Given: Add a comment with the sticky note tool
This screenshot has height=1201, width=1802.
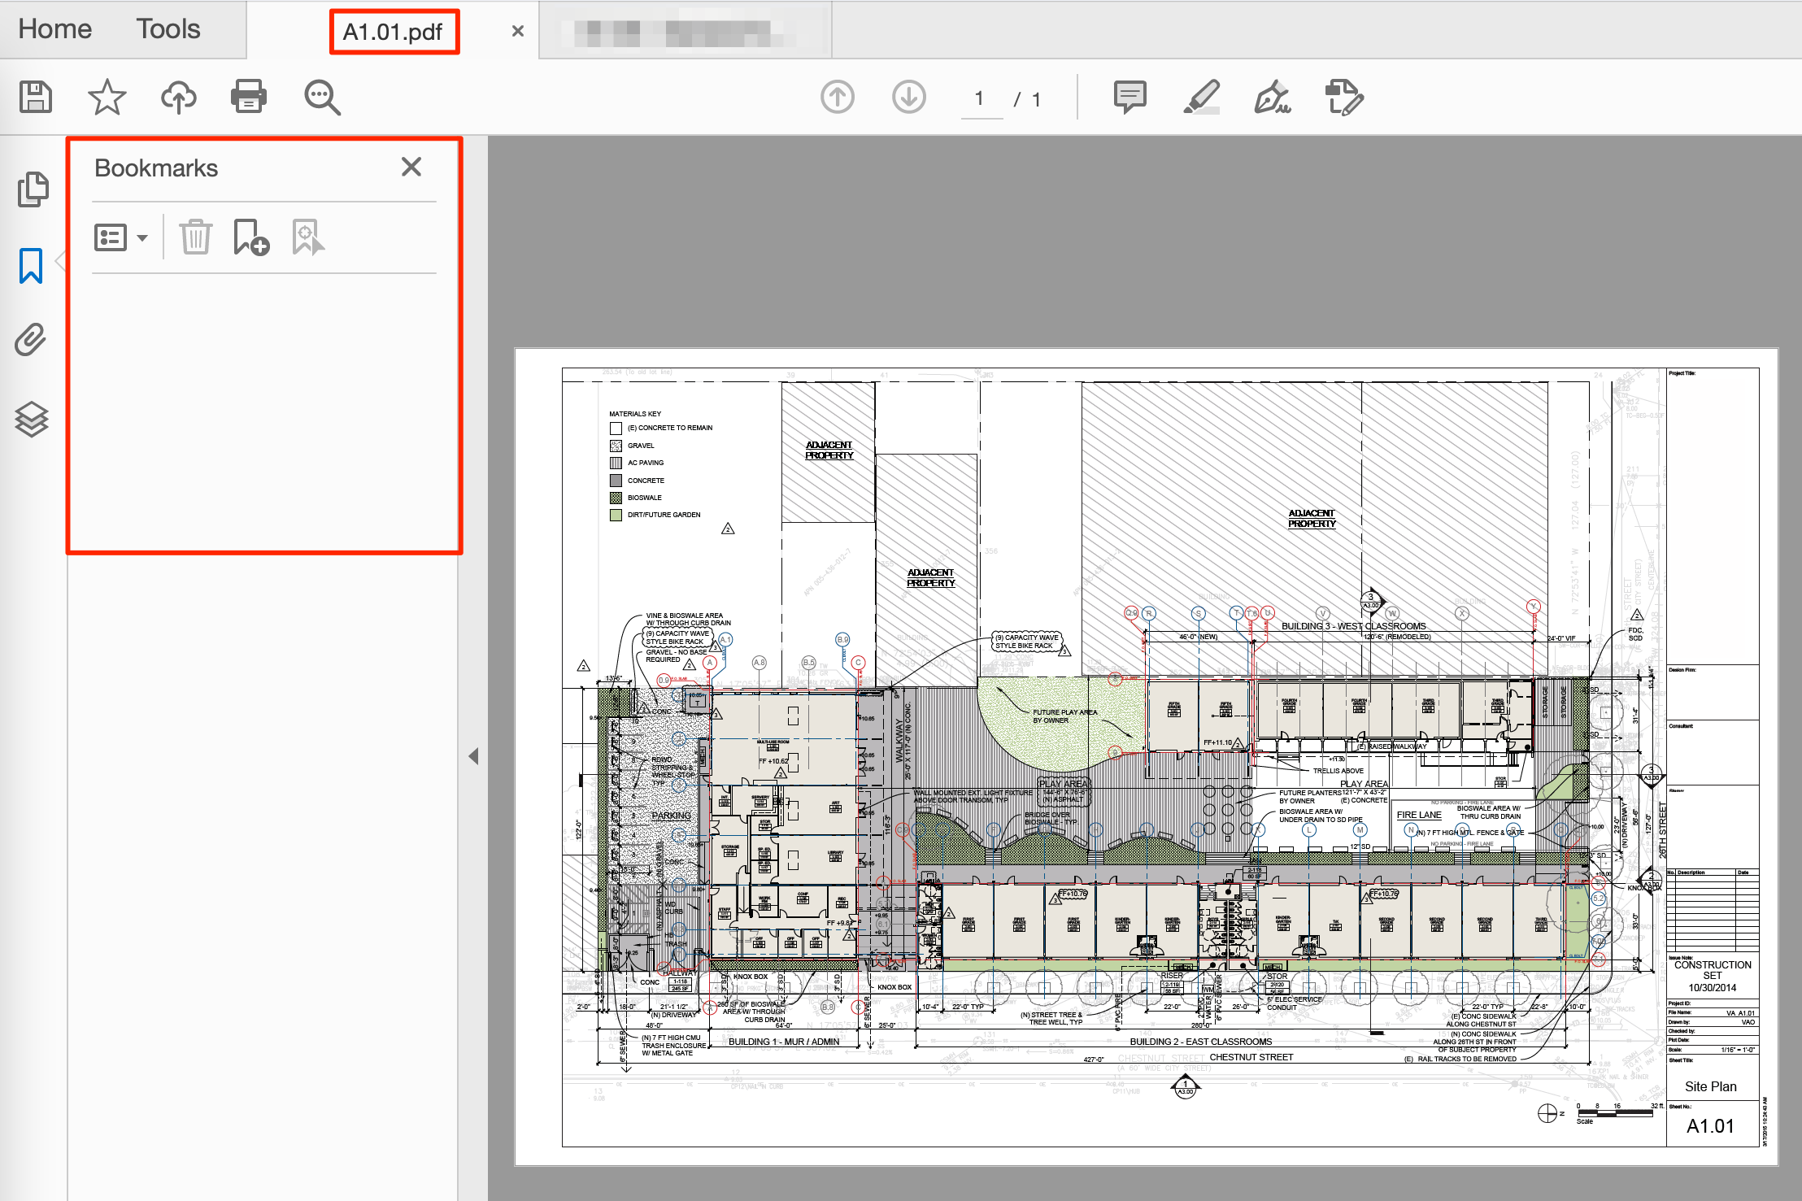Looking at the screenshot, I should [x=1130, y=98].
